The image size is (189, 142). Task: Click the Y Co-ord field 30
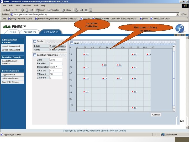(x=56, y=74)
